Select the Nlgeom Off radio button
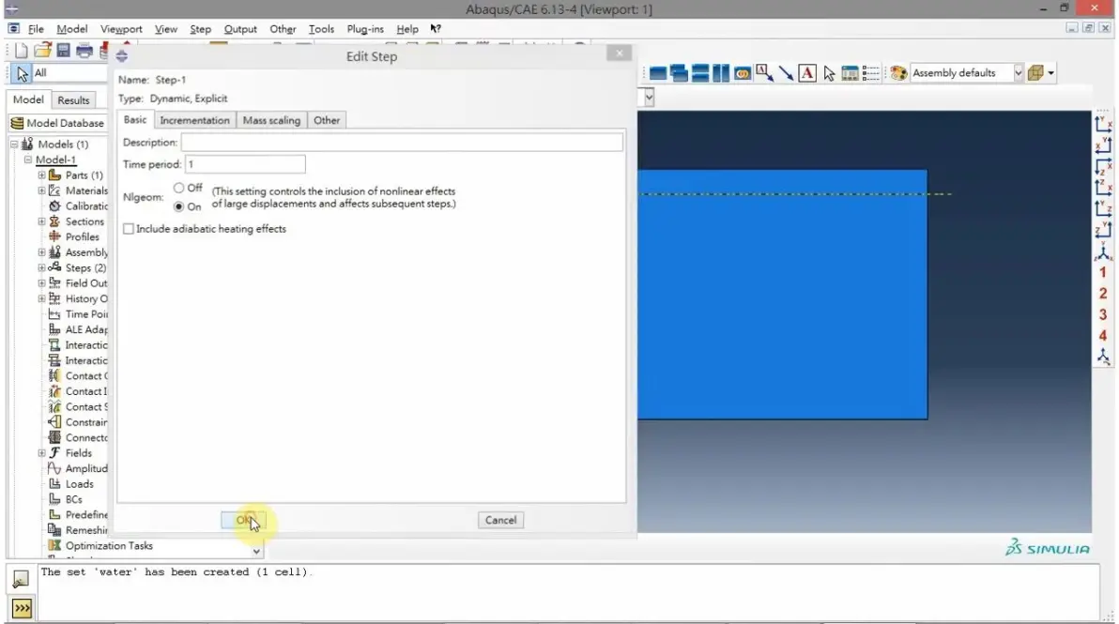Viewport: 1119px width, 624px height. coord(178,188)
